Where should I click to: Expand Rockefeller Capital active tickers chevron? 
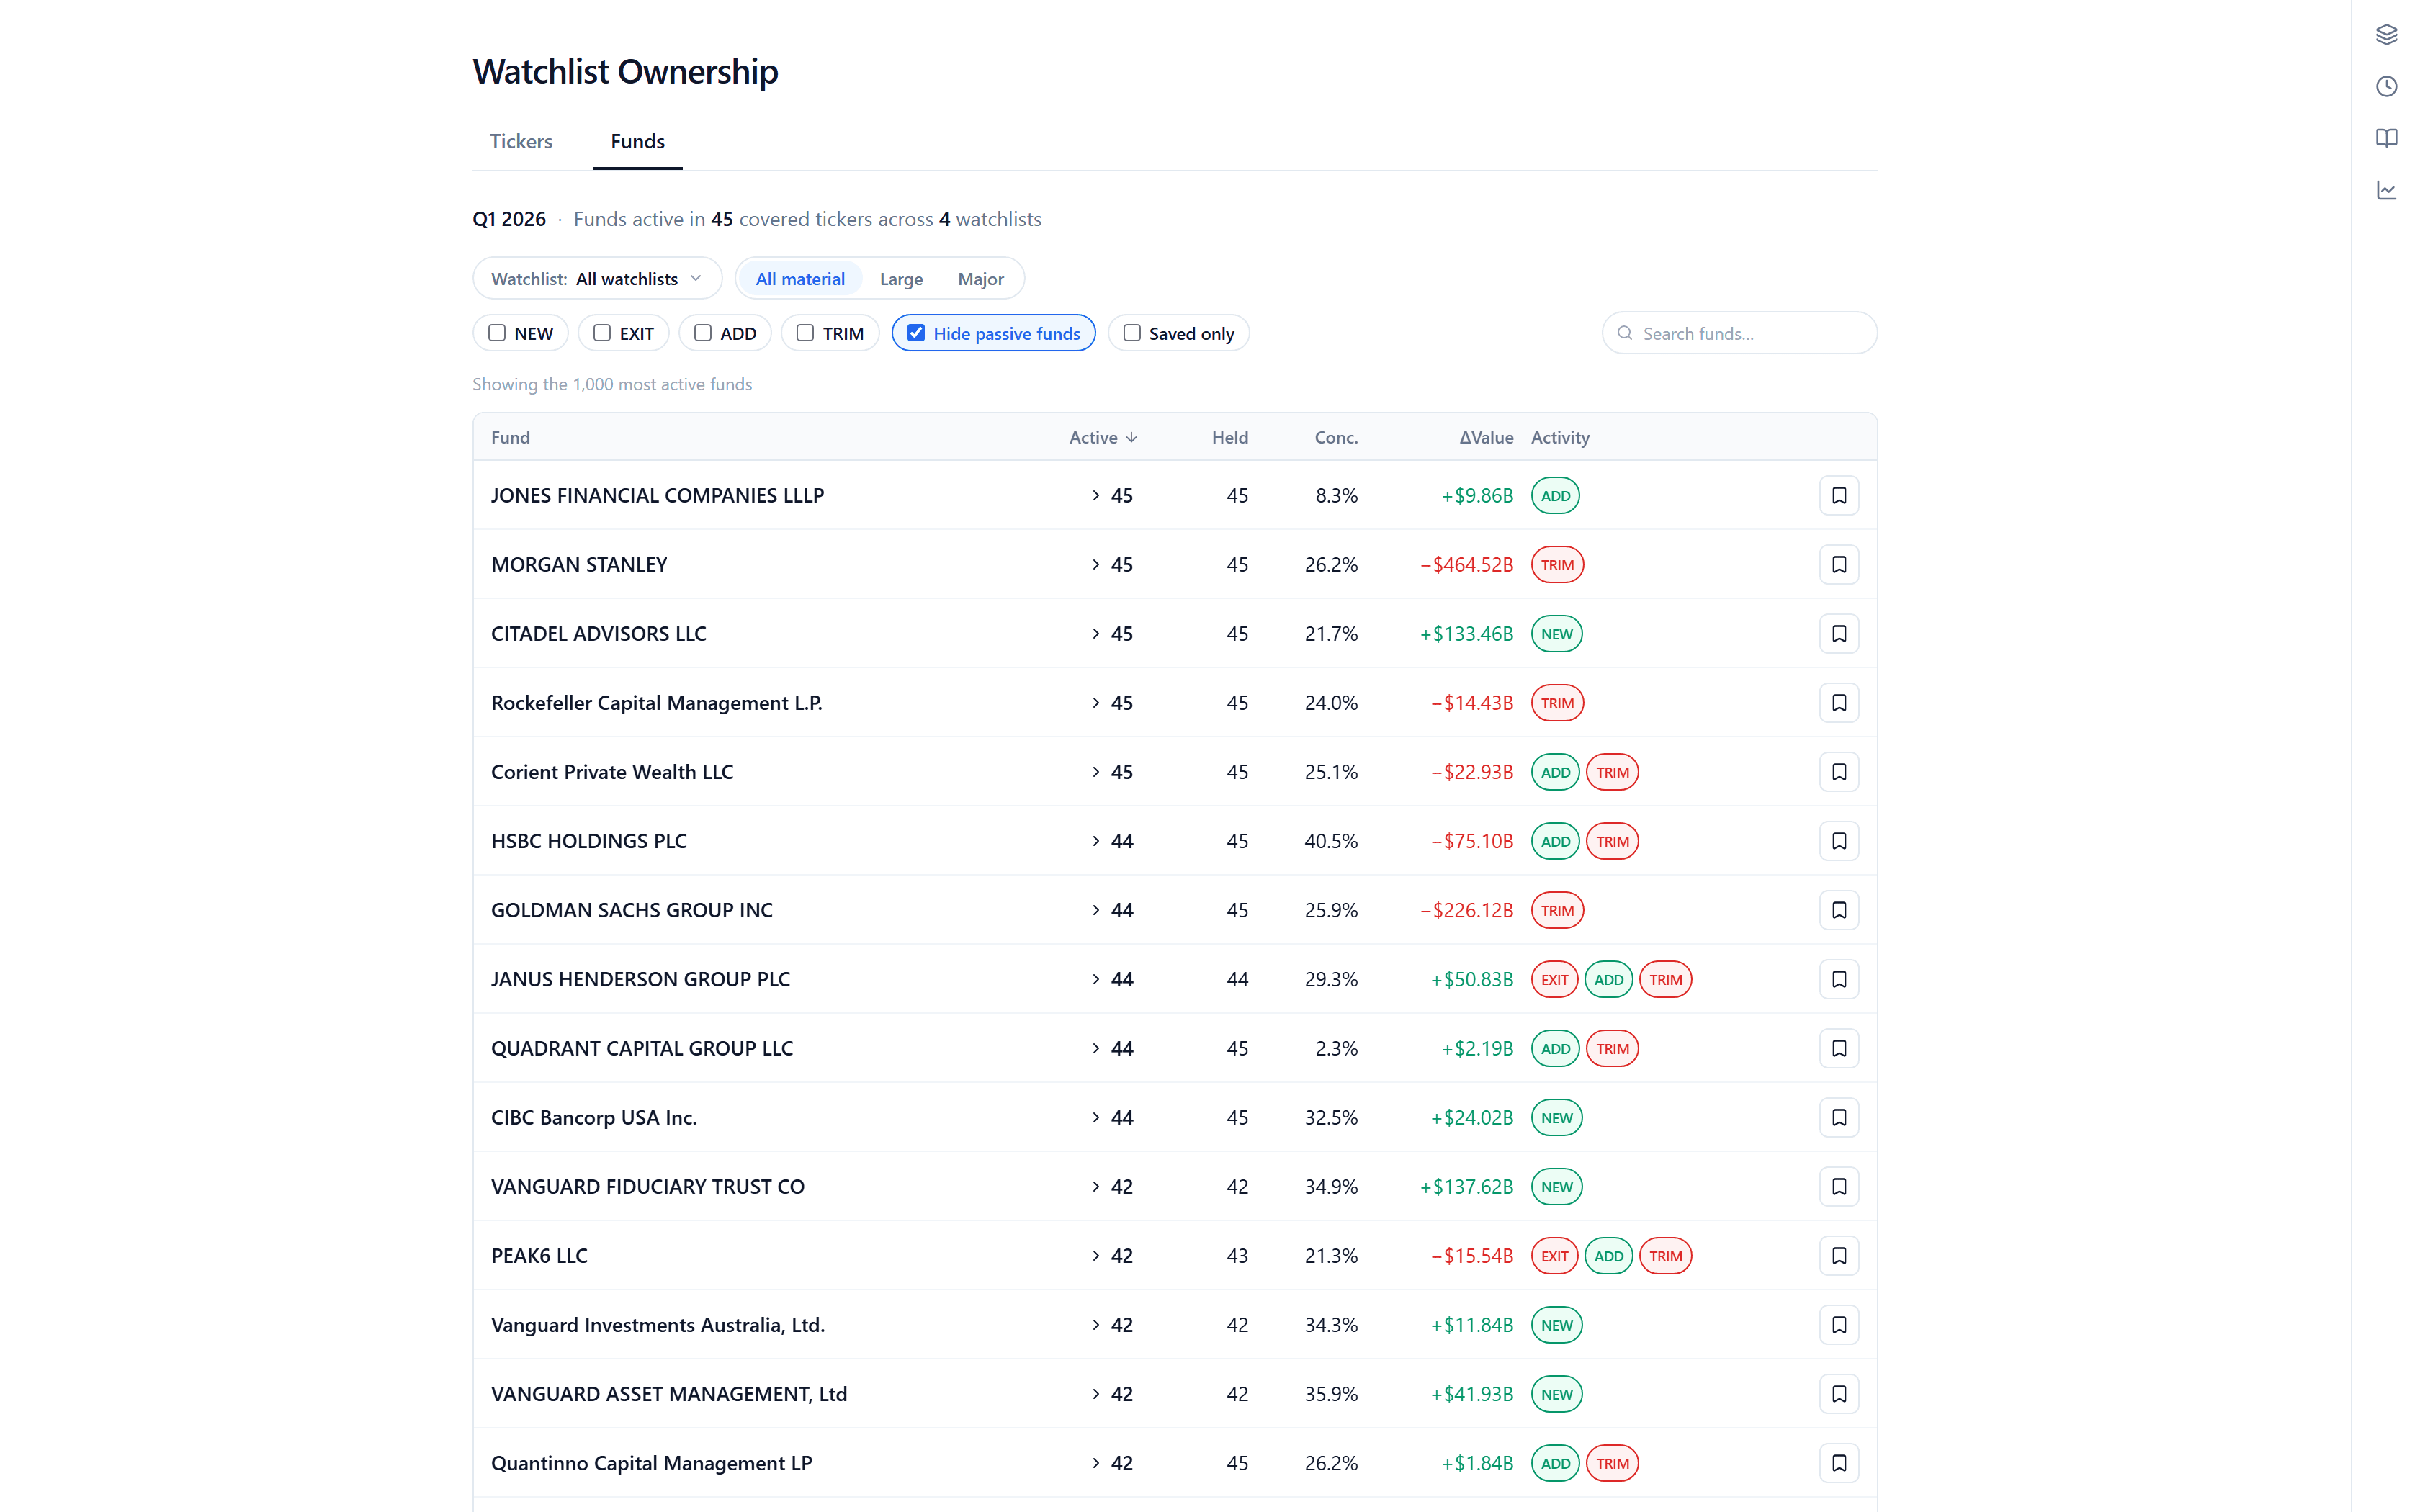1096,702
